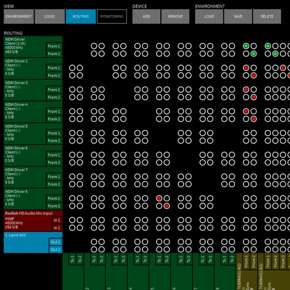Switch to the Monitoring view

point(112,17)
